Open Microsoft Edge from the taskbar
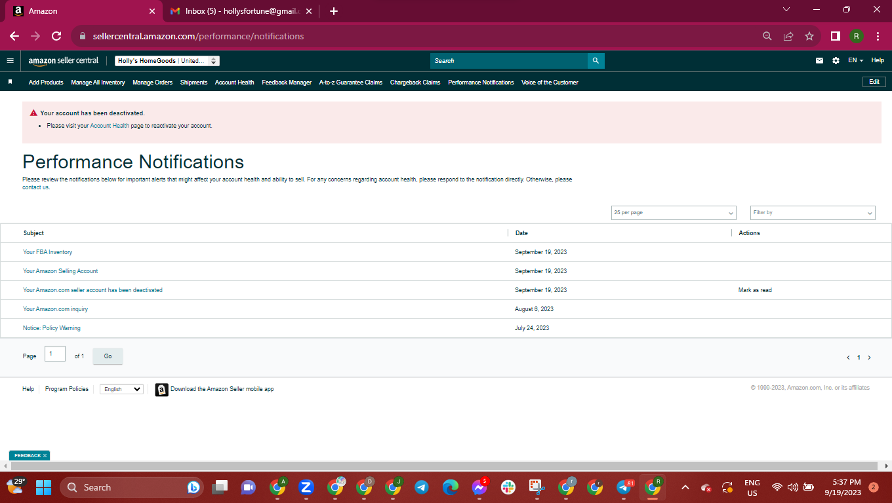This screenshot has width=892, height=503. (450, 487)
